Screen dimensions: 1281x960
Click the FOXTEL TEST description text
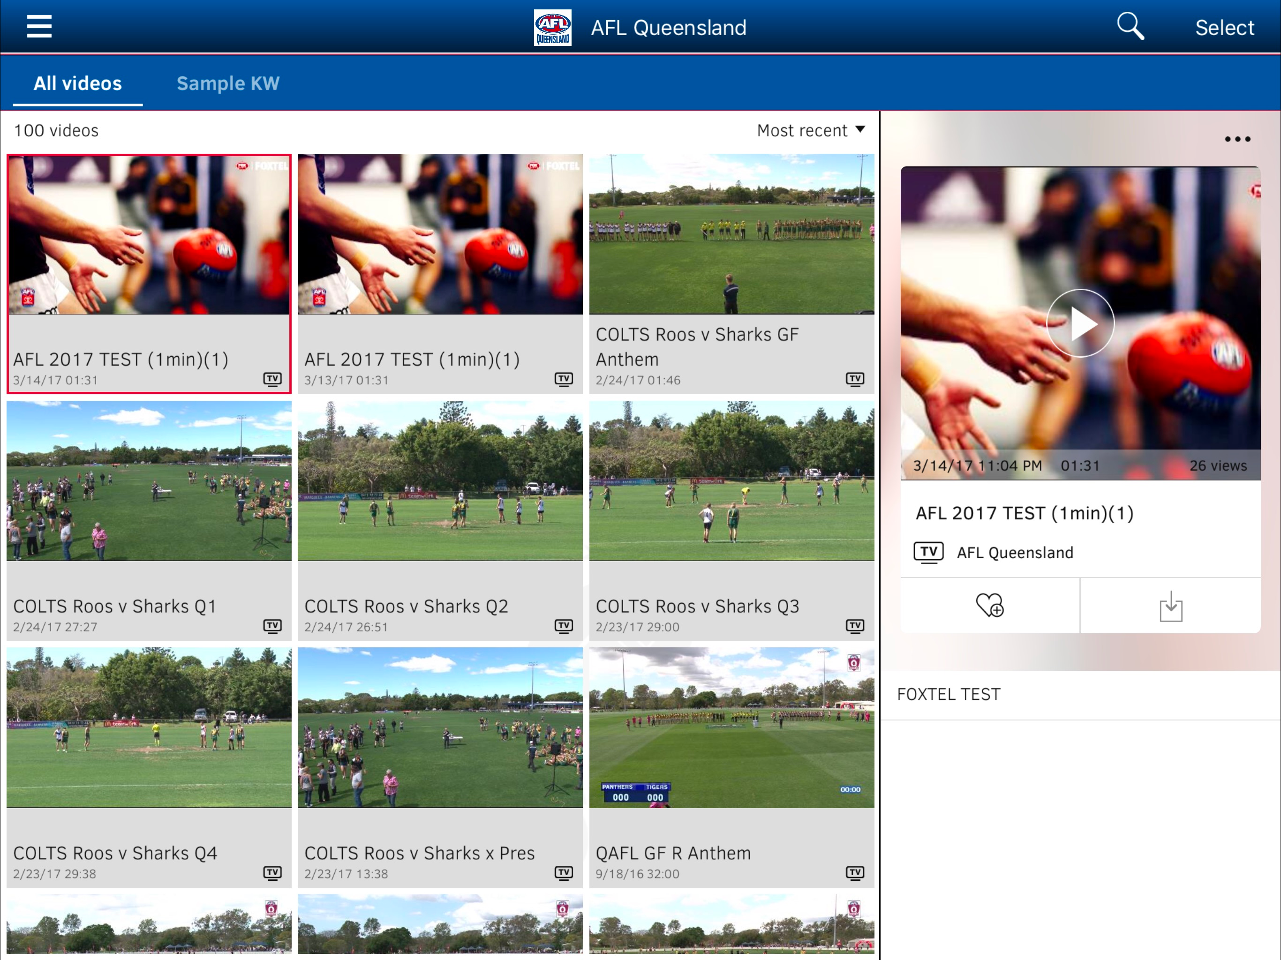pos(949,694)
